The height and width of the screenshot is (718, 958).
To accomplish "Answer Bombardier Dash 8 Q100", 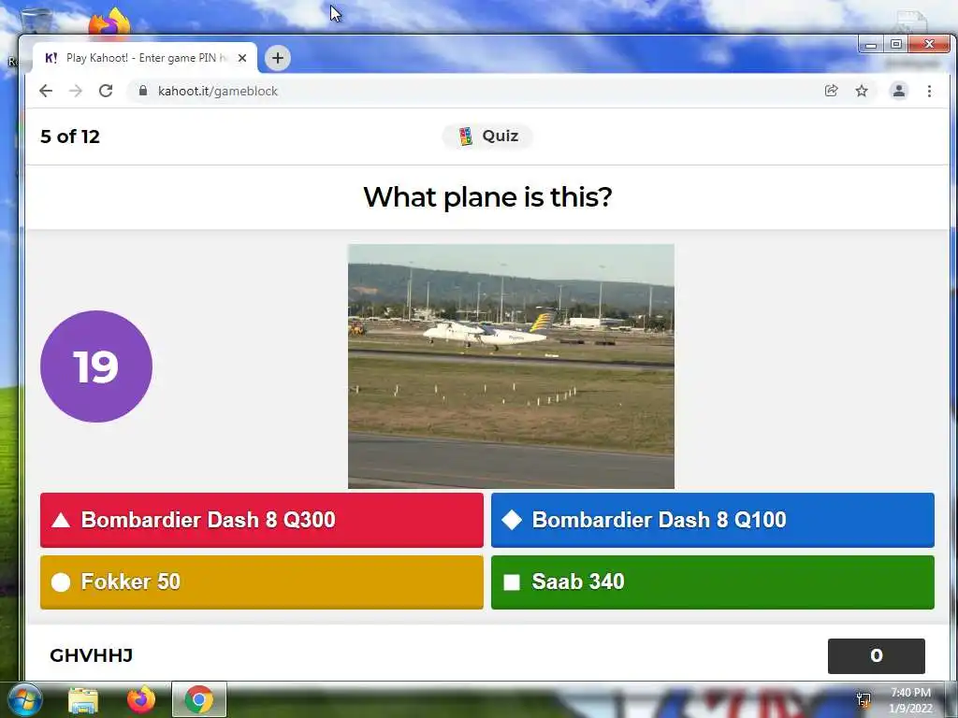I will (712, 520).
